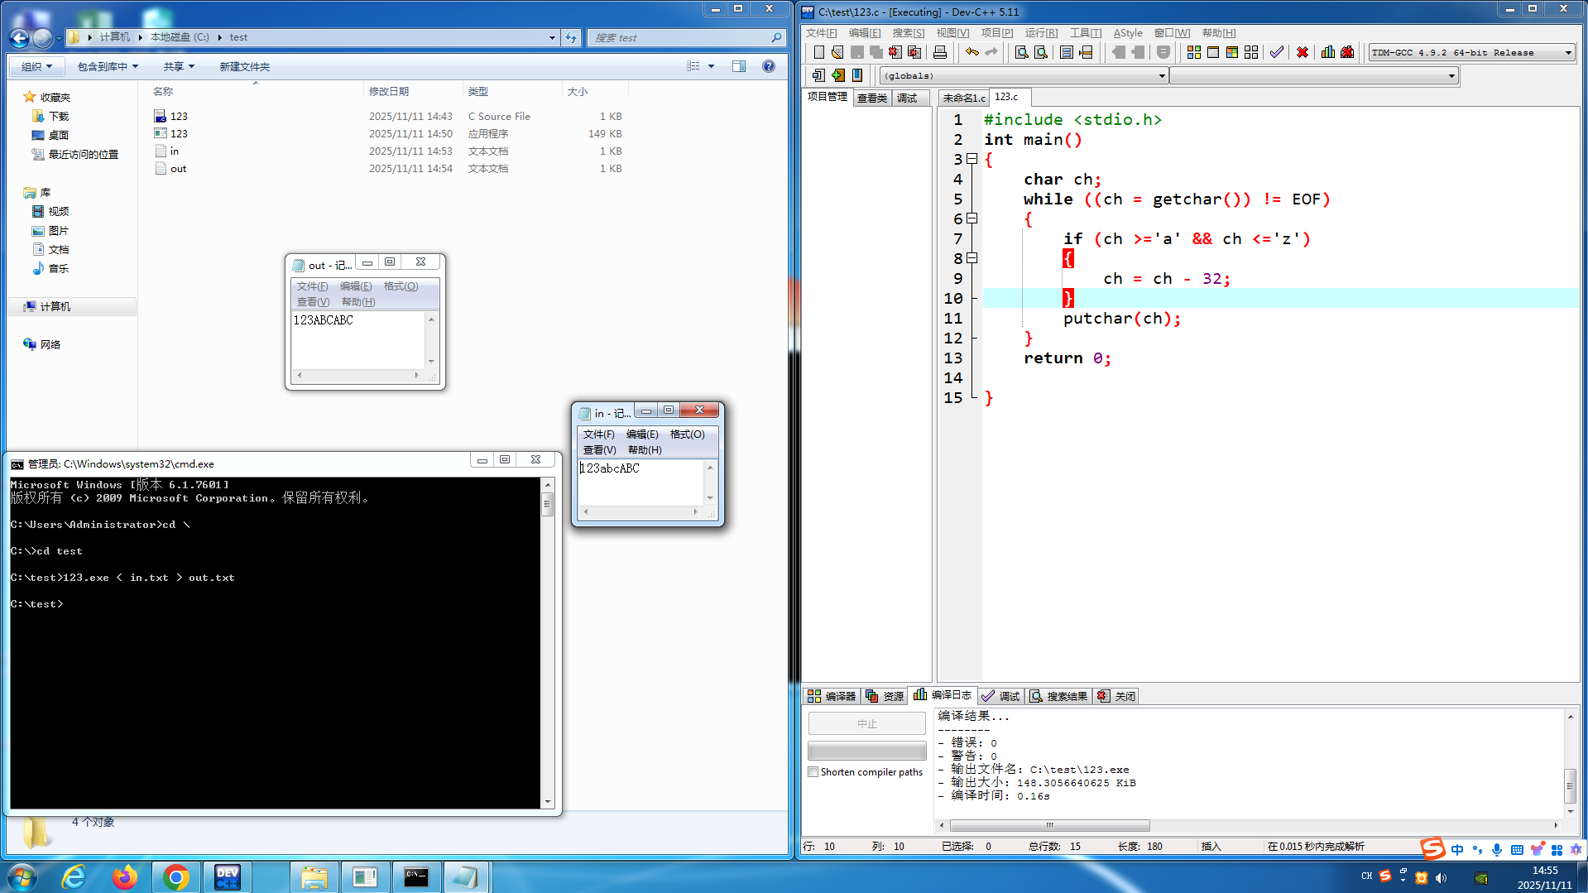Image resolution: width=1588 pixels, height=893 pixels.
Task: Click the Close all files icon
Action: 914,52
